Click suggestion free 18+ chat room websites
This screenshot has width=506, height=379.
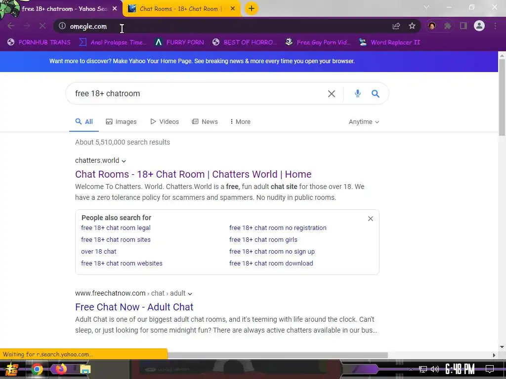tap(122, 264)
